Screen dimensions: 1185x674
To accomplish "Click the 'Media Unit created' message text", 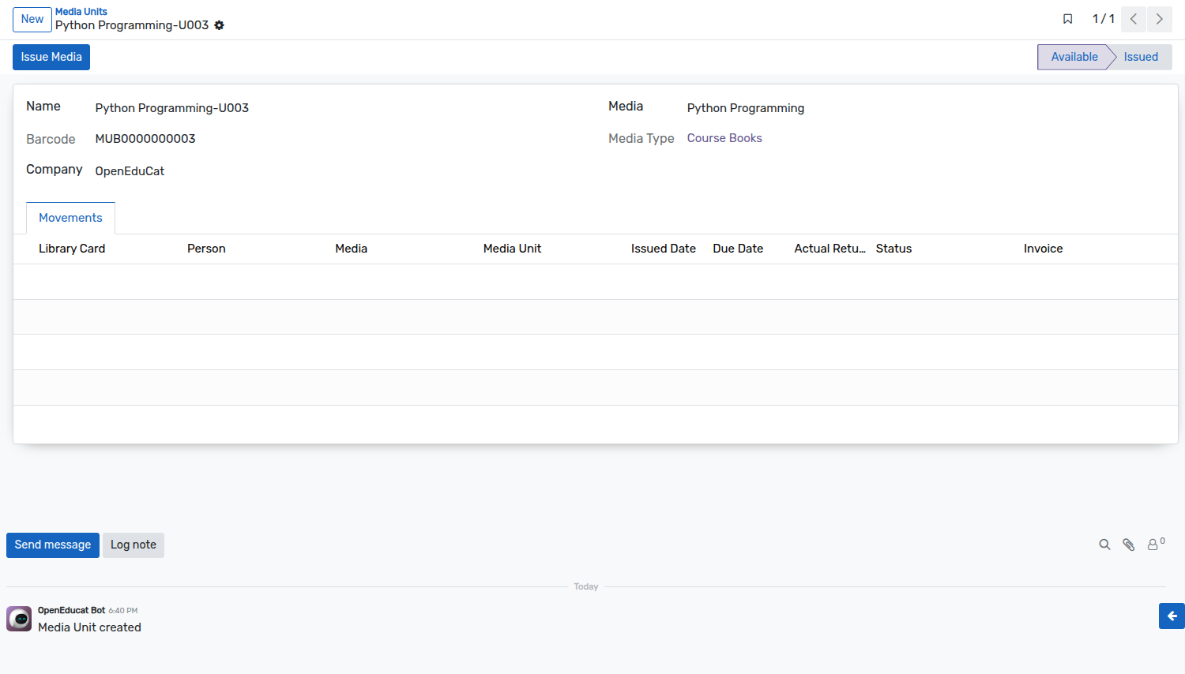I will coord(89,627).
